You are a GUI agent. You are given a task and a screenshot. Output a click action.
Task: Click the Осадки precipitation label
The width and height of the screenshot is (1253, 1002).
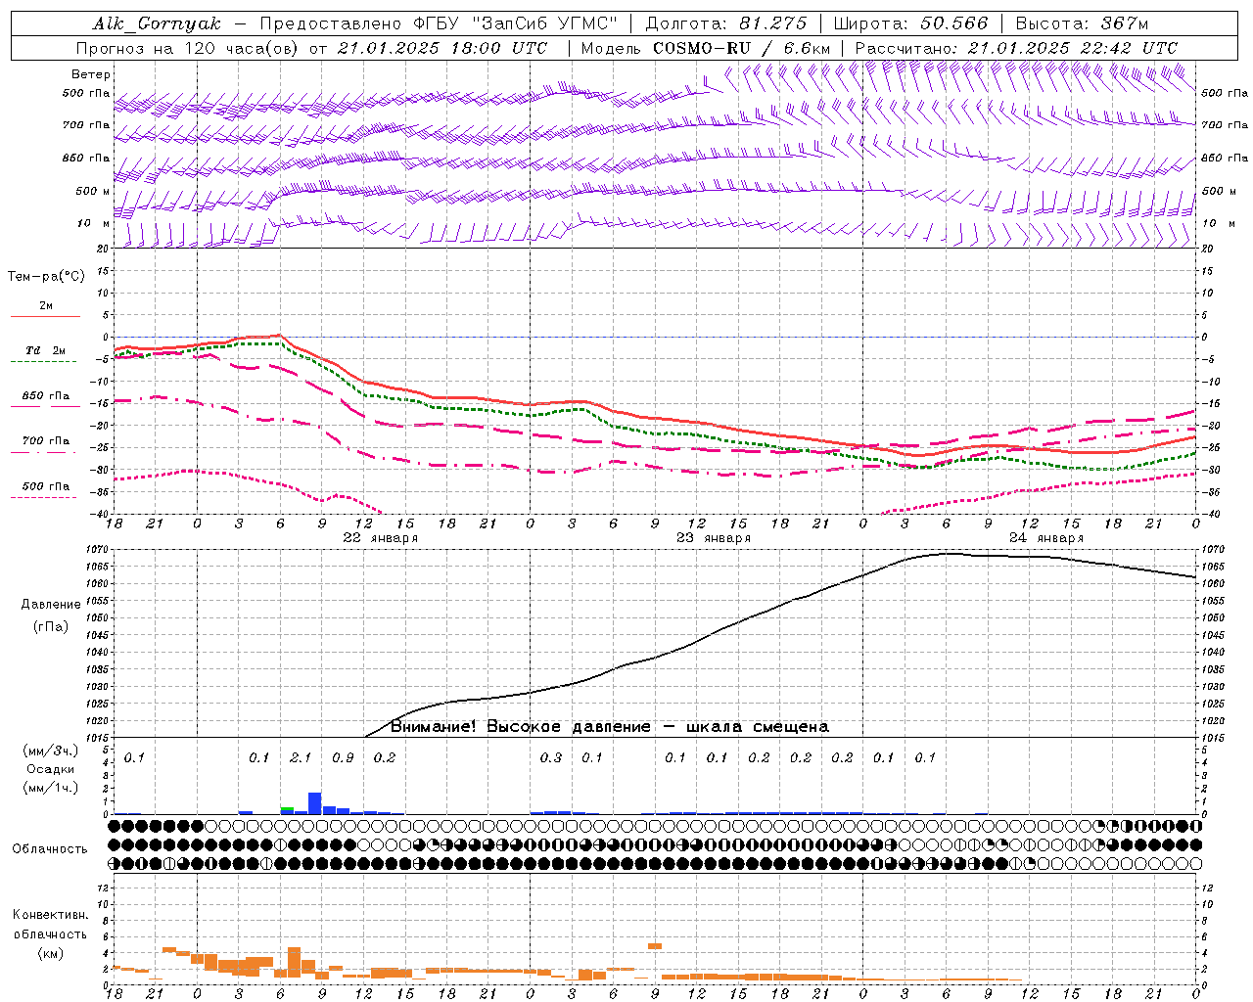pyautogui.click(x=50, y=769)
